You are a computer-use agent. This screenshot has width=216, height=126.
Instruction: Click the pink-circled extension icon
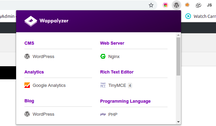(165, 5)
